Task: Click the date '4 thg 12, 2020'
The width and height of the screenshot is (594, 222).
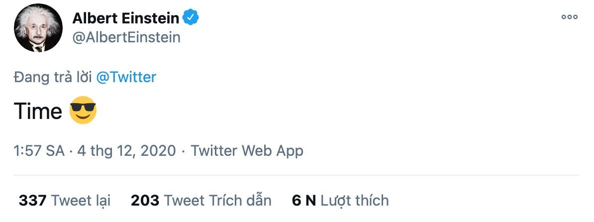Action: pyautogui.click(x=126, y=150)
